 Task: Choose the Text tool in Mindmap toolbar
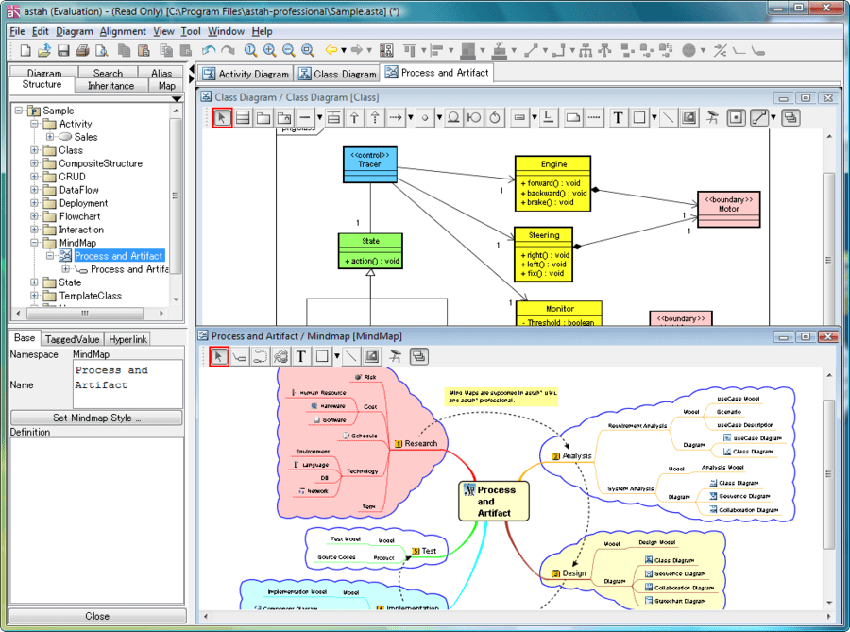(x=301, y=357)
